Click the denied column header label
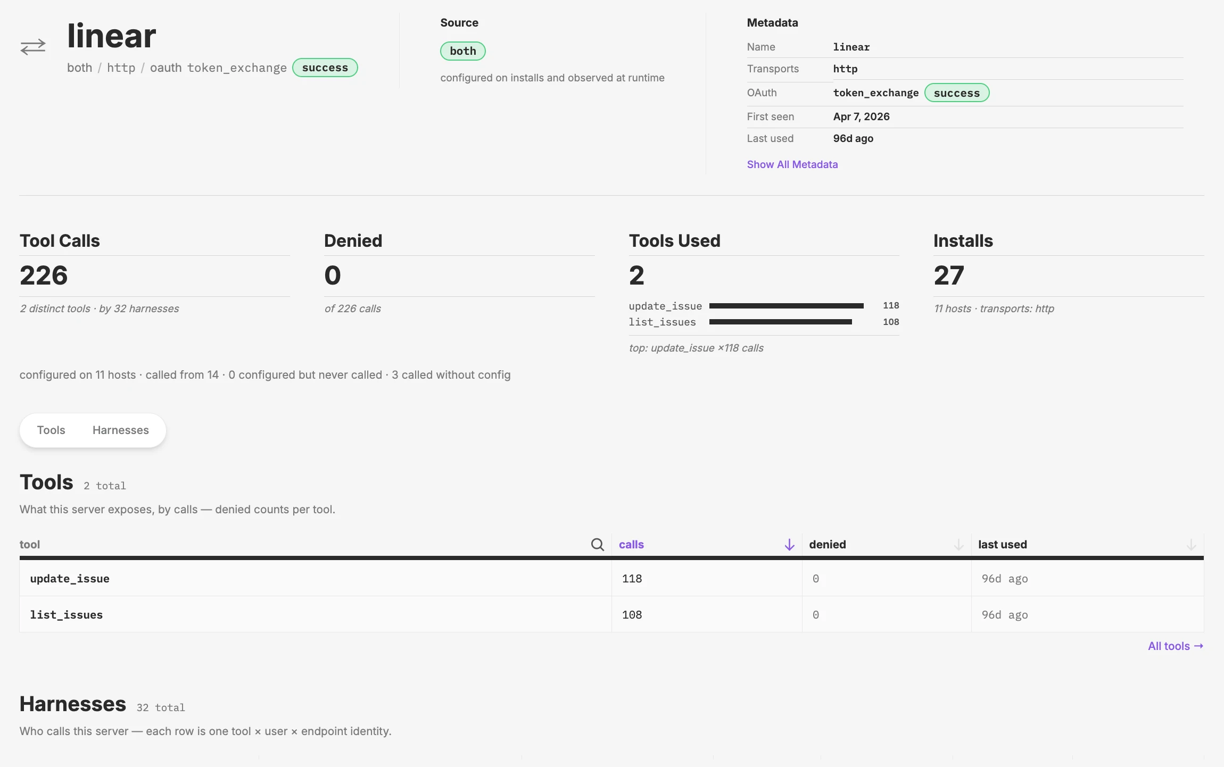 828,544
